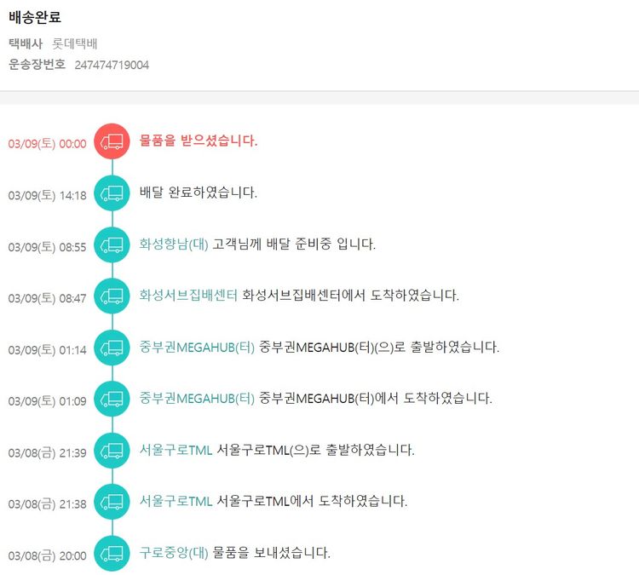Click truck icon at 03/09 08:55 step
The image size is (639, 575).
tap(112, 245)
